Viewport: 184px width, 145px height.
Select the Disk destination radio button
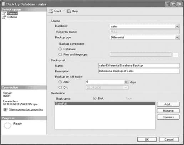click(x=95, y=99)
